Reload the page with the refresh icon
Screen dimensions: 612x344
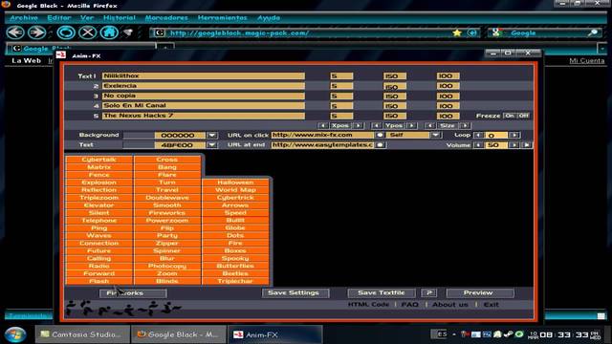click(x=66, y=32)
